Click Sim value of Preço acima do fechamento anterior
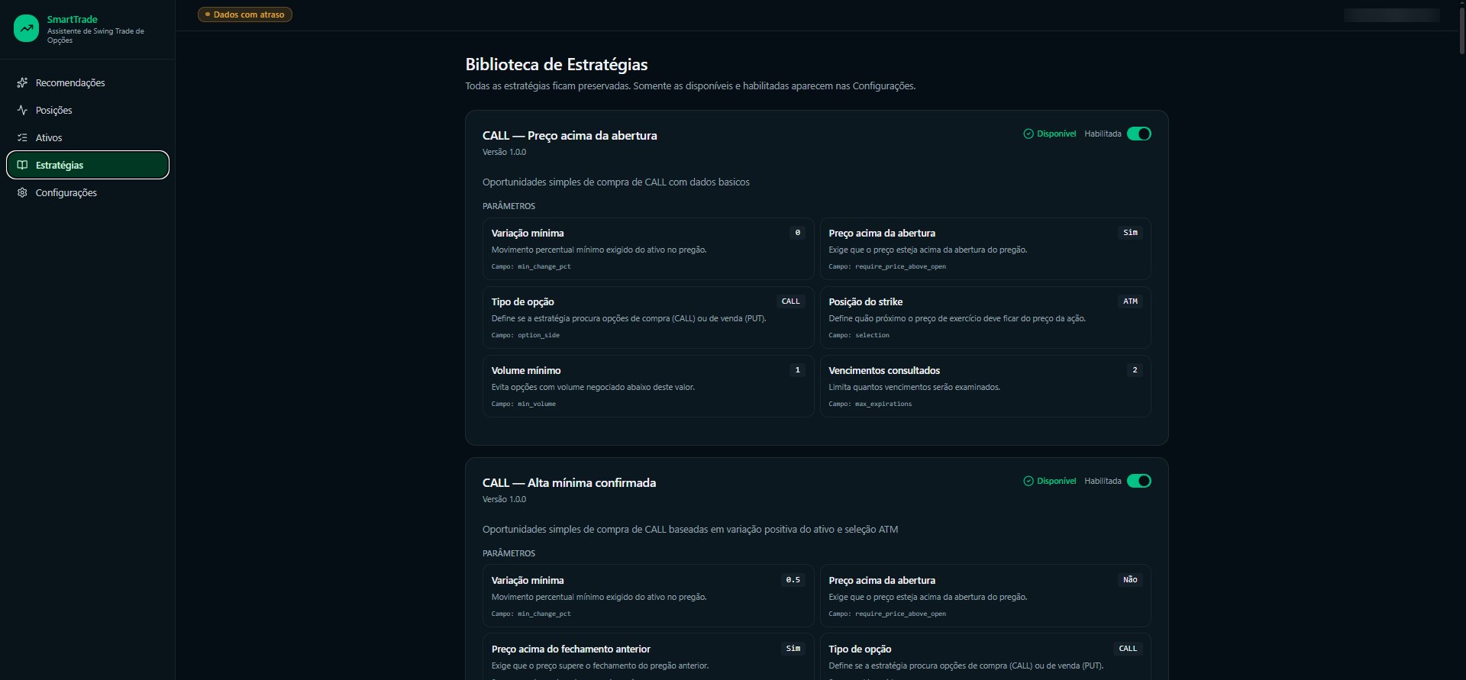 793,649
